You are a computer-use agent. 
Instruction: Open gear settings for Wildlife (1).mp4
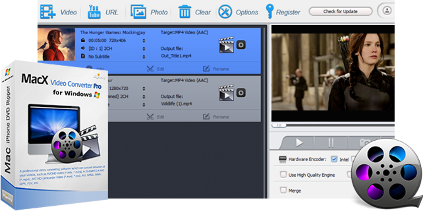coord(241,93)
